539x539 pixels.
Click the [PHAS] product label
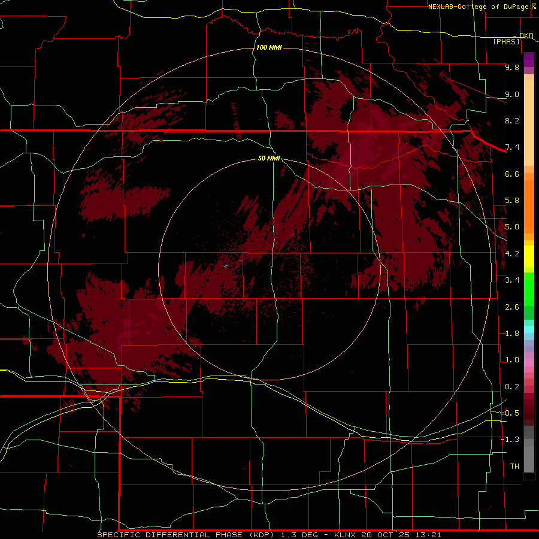click(x=506, y=41)
